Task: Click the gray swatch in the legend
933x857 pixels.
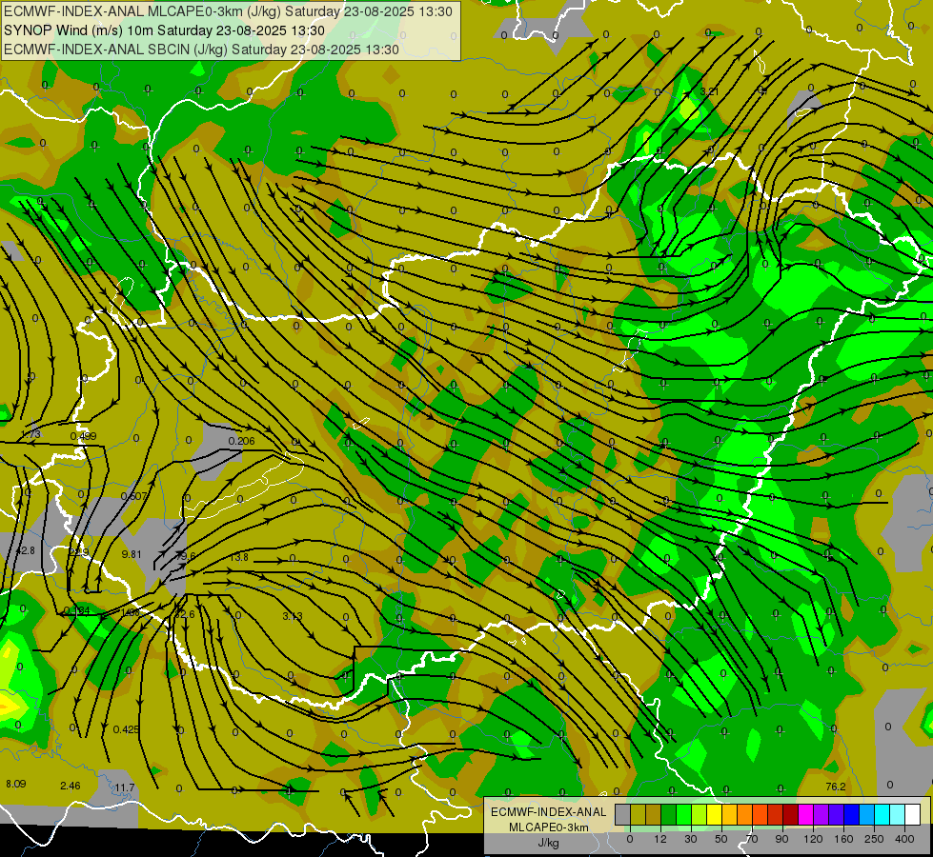Action: pyautogui.click(x=622, y=814)
